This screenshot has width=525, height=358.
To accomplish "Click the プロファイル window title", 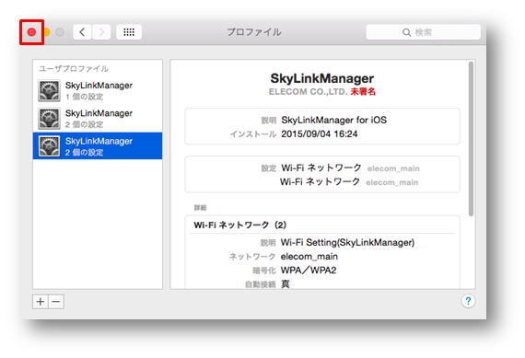I will (x=254, y=32).
